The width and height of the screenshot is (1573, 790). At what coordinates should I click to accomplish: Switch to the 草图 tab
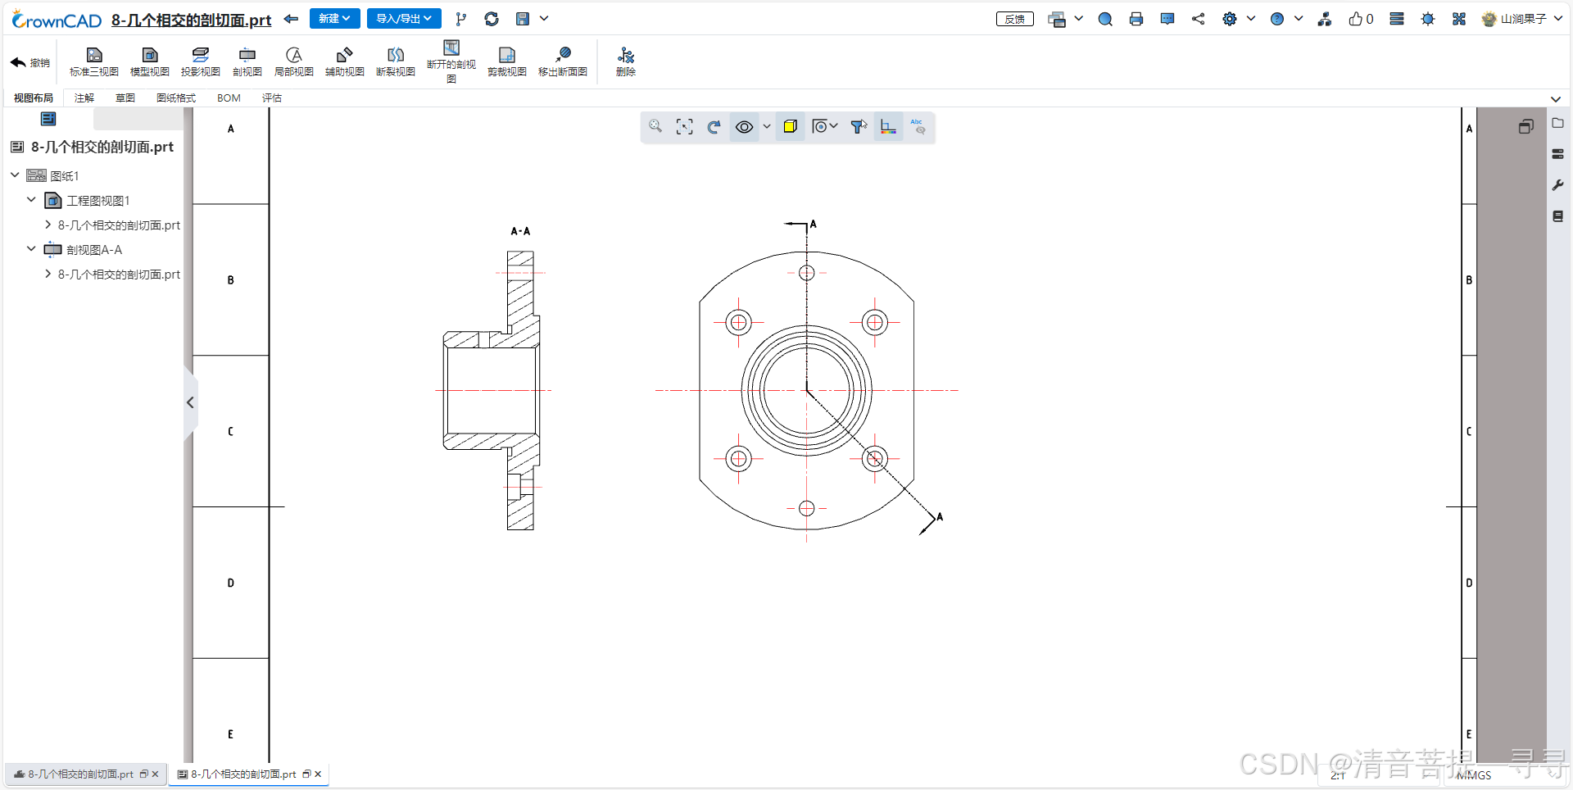point(125,98)
